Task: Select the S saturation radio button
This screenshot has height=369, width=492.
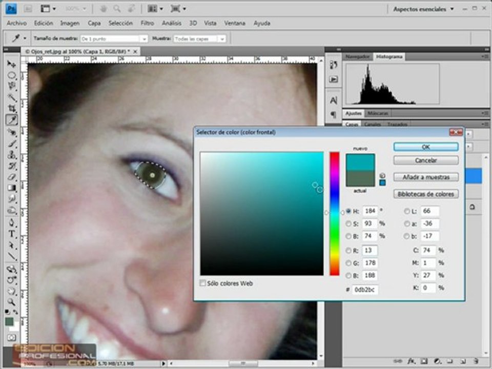Action: click(348, 224)
